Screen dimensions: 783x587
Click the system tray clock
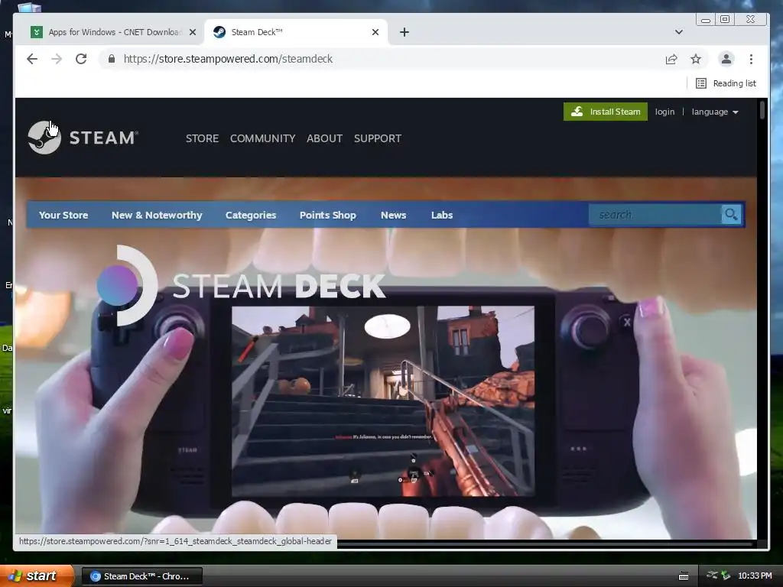(755, 576)
